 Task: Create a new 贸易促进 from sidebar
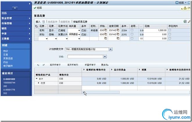pyautogui.click(x=8, y=59)
